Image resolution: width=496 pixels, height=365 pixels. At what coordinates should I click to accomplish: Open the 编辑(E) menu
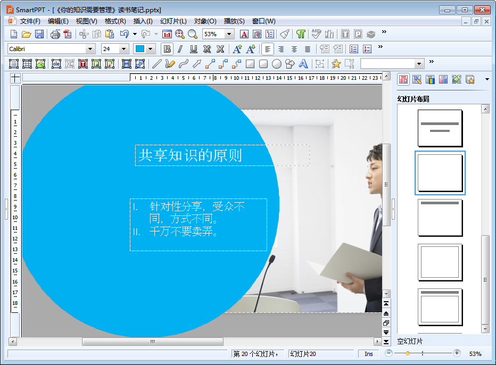coord(58,21)
